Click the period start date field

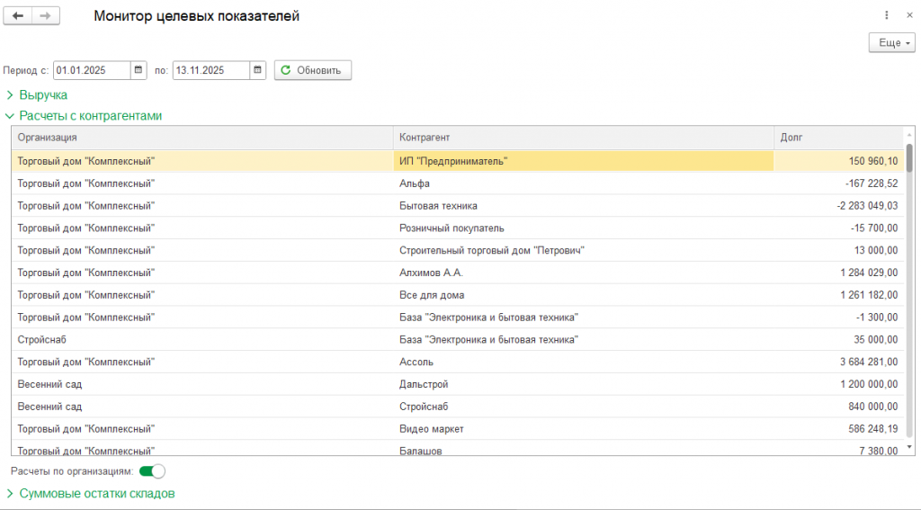92,70
